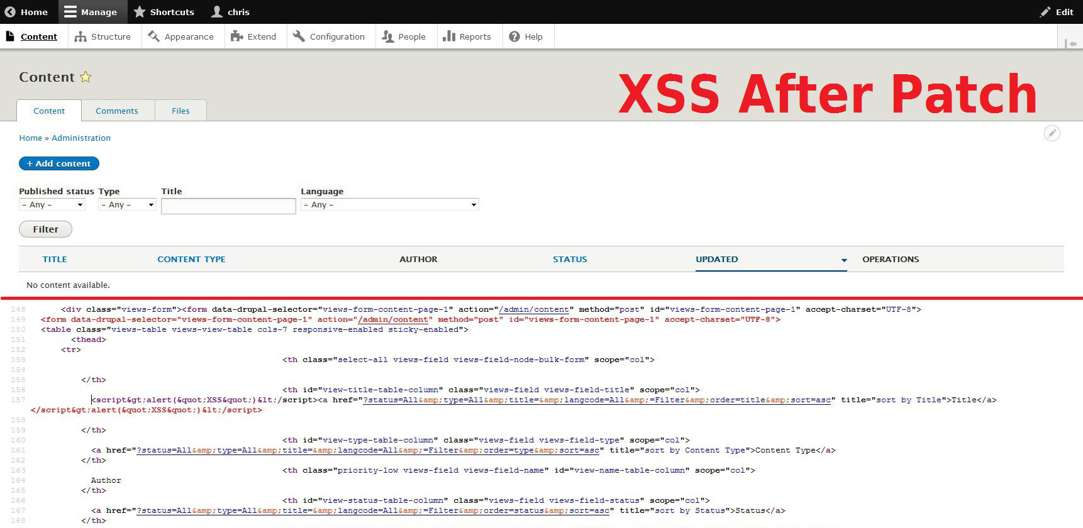
Task: Sort table by Updated column
Action: (717, 259)
